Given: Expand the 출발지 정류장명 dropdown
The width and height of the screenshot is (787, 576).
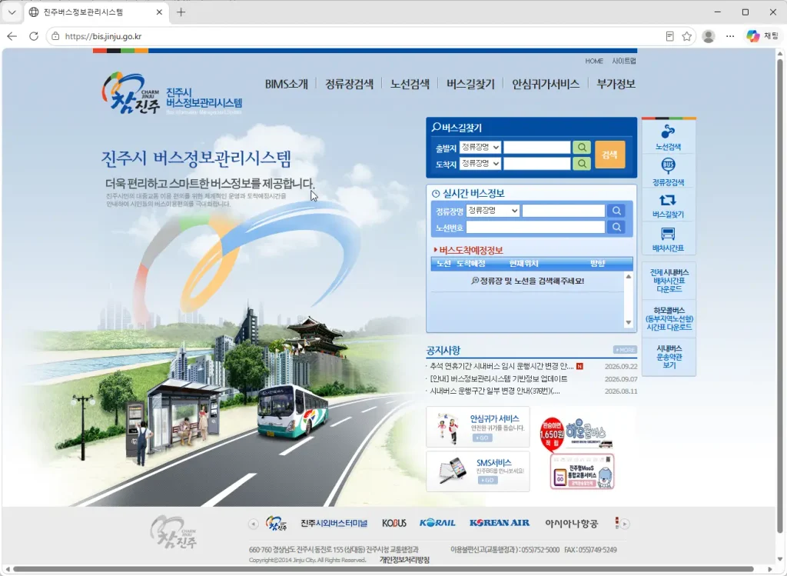Looking at the screenshot, I should click(x=480, y=147).
